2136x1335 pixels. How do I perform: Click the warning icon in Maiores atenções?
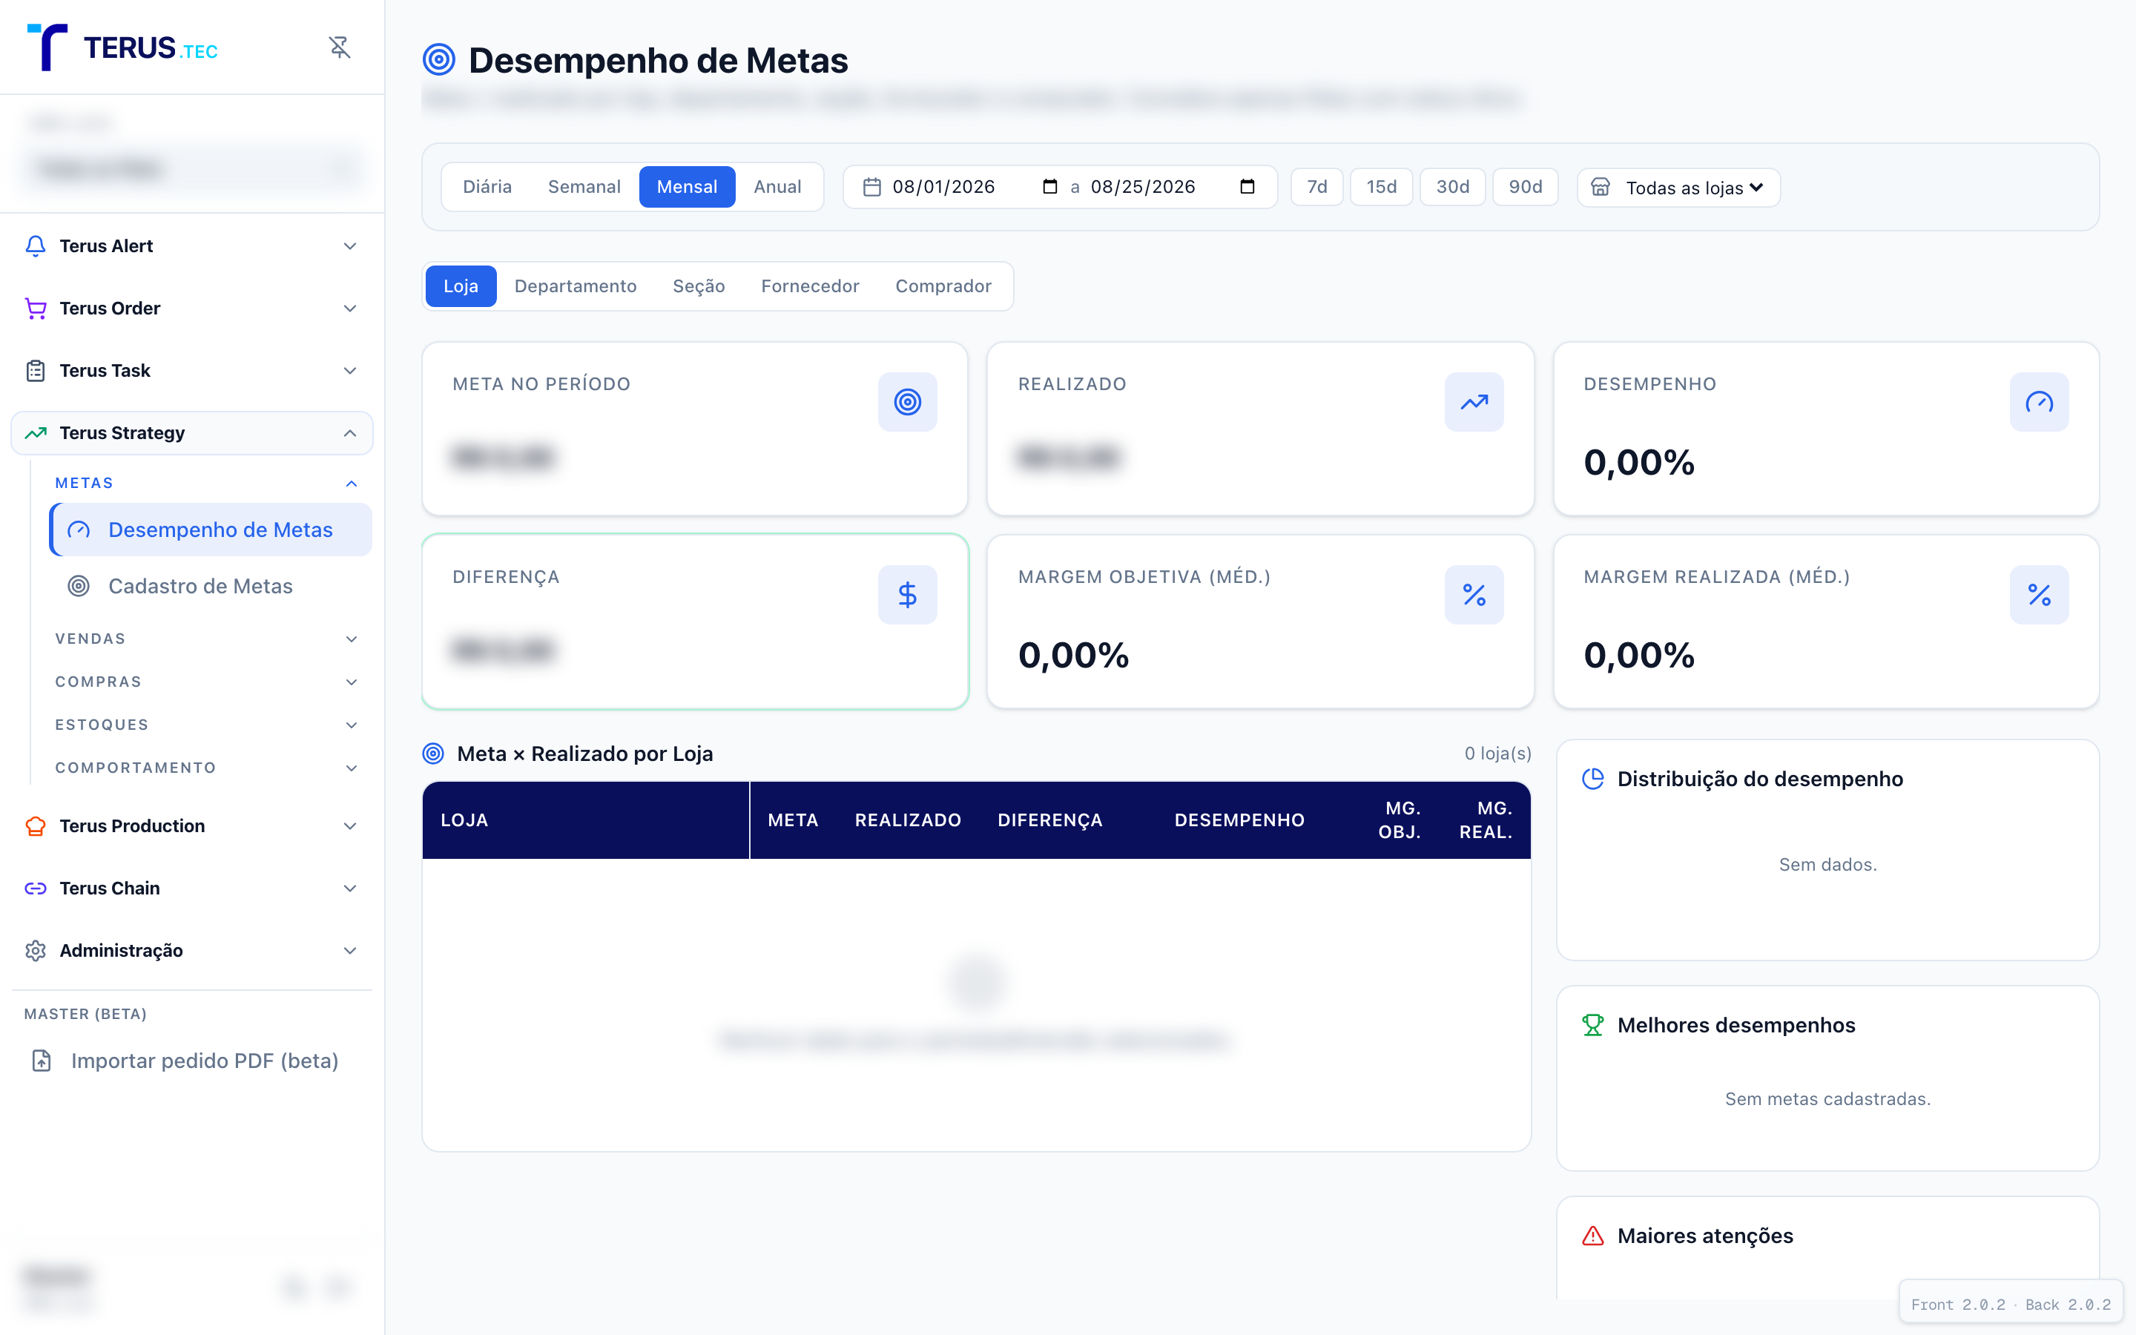pos(1593,1236)
